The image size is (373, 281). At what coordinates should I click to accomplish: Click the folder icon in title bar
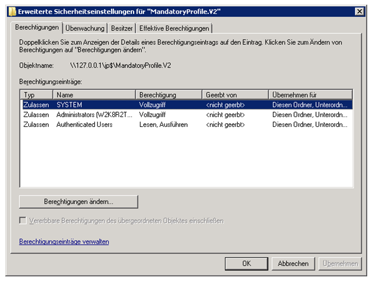pyautogui.click(x=11, y=12)
